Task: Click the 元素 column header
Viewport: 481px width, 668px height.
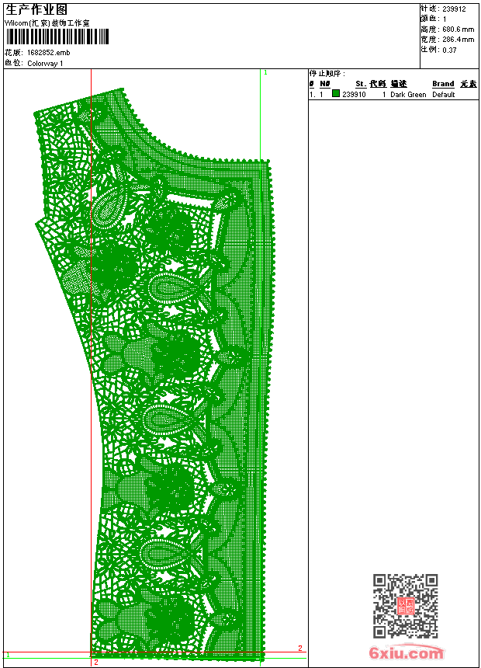Action: point(469,84)
